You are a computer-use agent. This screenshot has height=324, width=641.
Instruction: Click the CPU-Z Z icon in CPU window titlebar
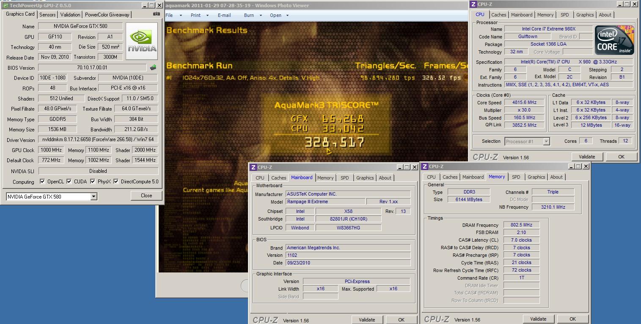click(473, 4)
